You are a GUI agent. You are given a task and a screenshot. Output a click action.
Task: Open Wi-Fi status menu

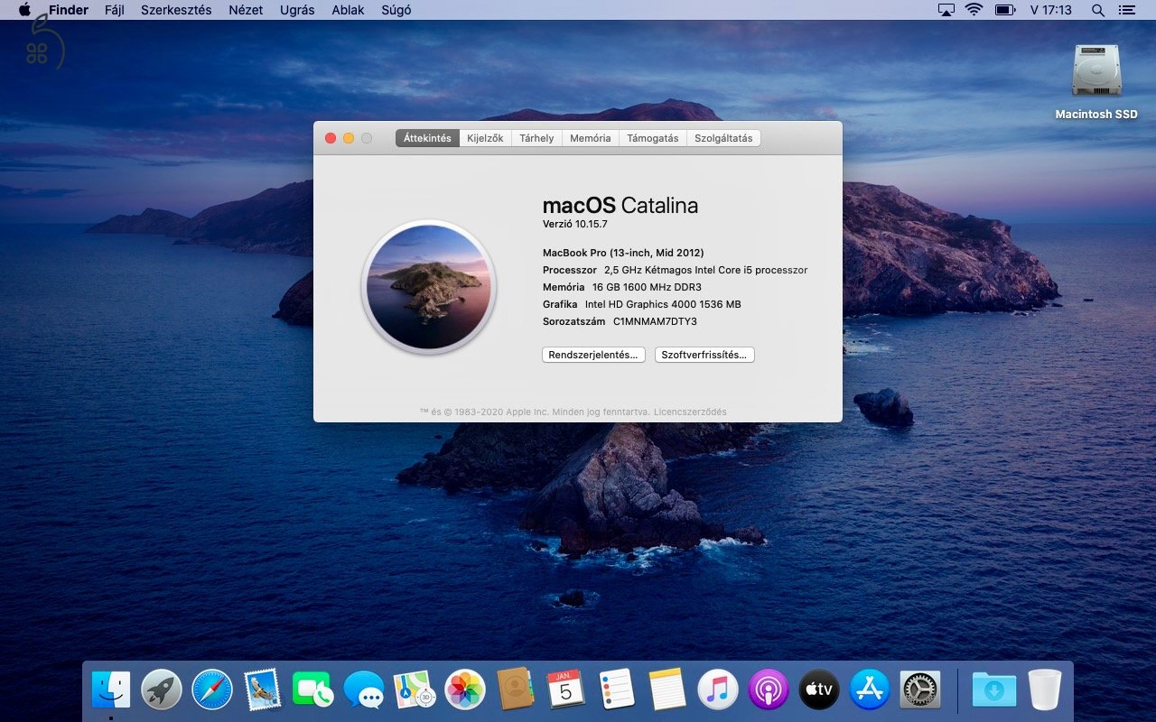click(974, 10)
